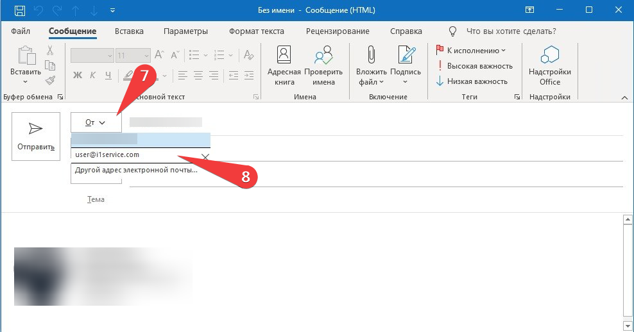Toggle Низкая важность
The image size is (634, 332).
[x=472, y=81]
